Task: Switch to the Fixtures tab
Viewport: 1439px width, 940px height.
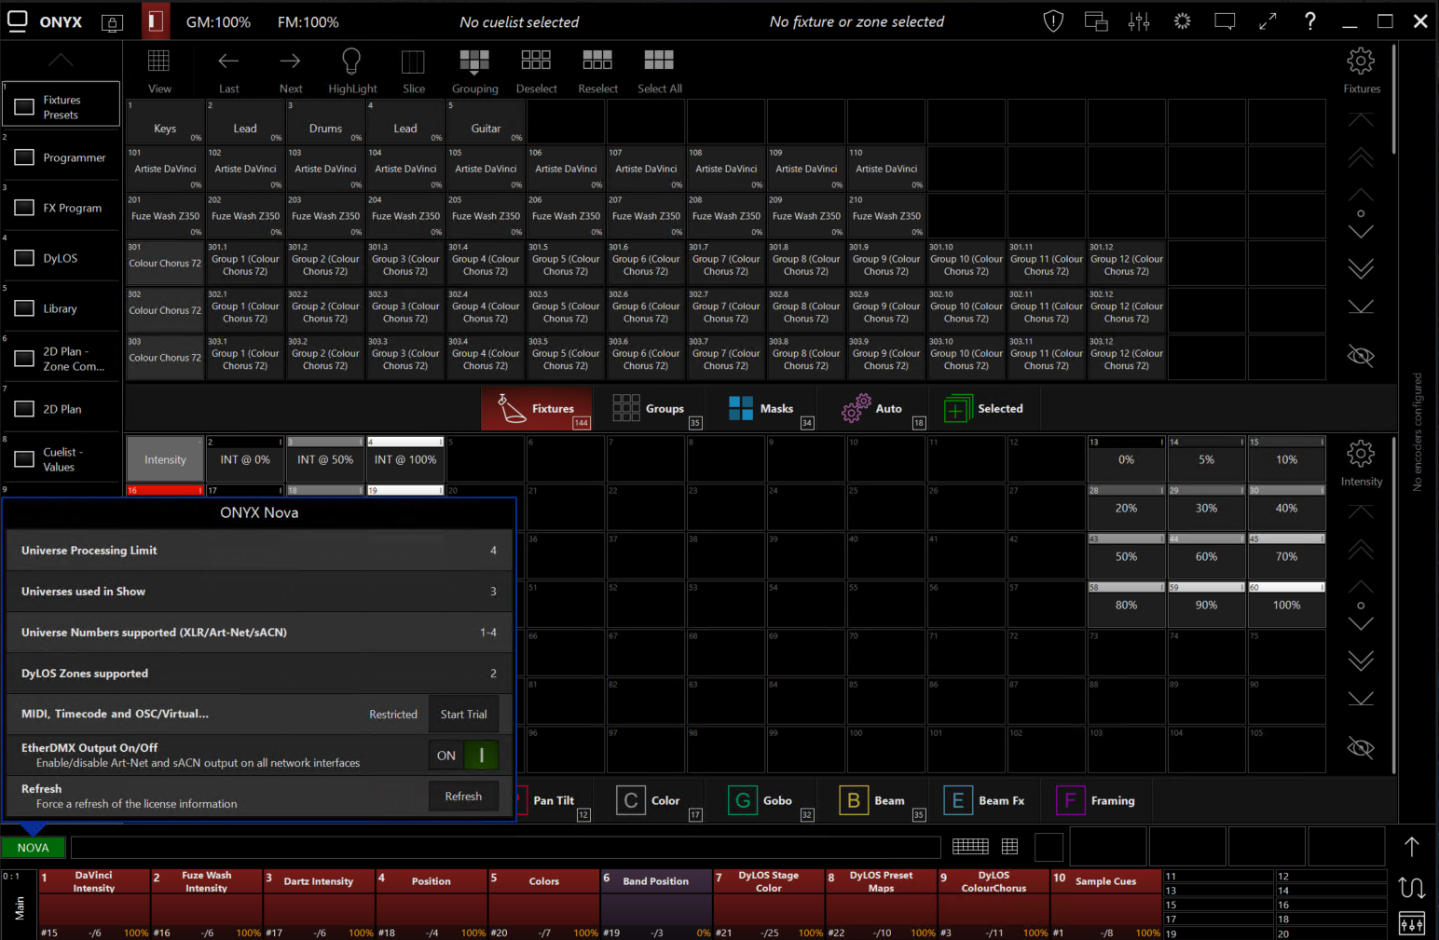Action: click(x=537, y=409)
